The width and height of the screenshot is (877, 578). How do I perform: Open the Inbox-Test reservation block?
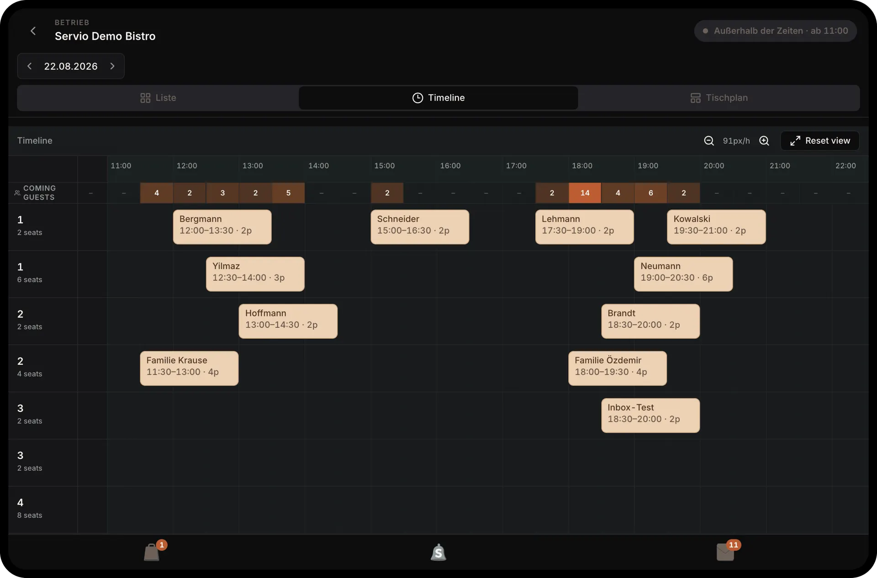tap(650, 415)
